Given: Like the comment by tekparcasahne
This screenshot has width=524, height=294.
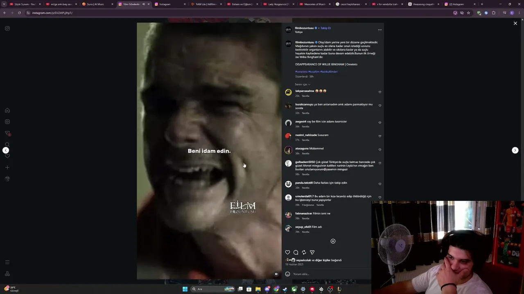Looking at the screenshot, I should [x=380, y=92].
